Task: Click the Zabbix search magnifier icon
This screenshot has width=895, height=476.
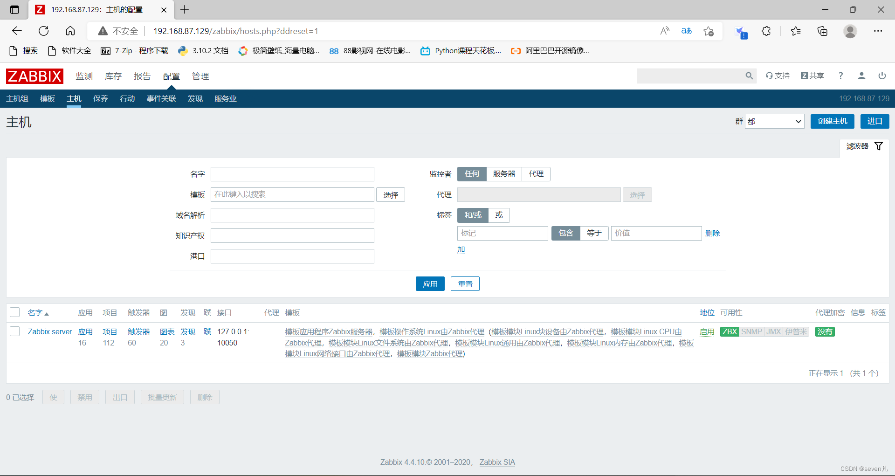Action: [x=749, y=76]
